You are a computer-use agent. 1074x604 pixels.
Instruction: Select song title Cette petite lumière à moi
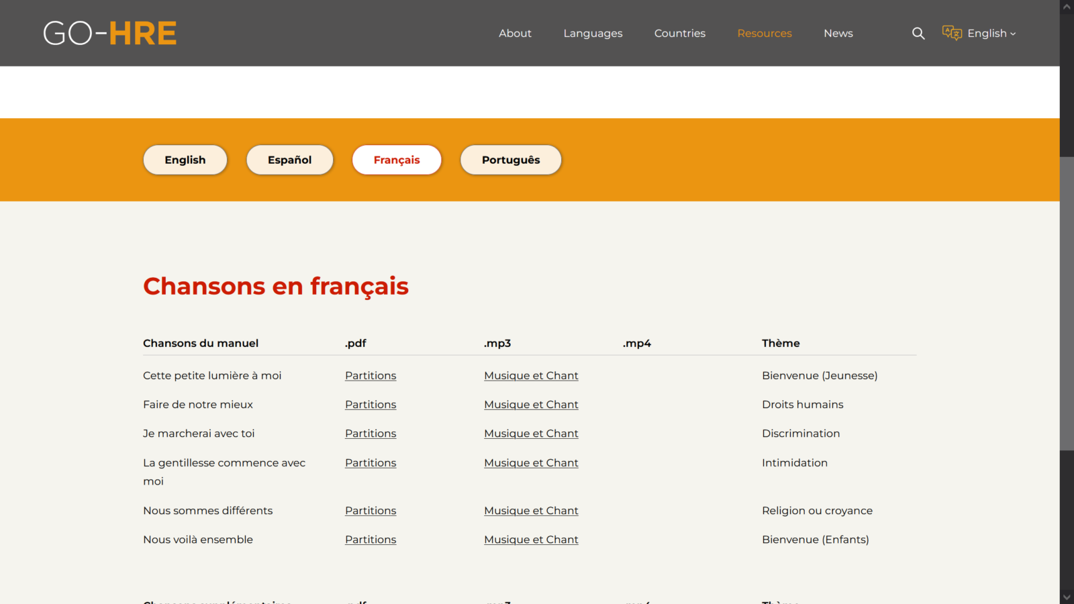pyautogui.click(x=212, y=376)
